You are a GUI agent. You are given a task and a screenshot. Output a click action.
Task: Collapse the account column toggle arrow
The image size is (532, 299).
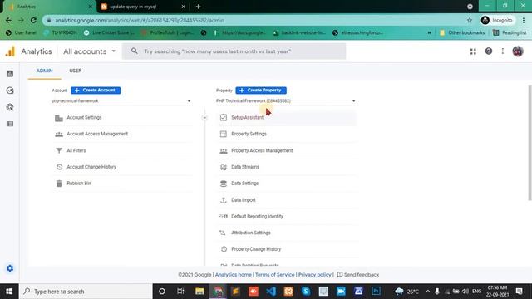click(x=204, y=118)
